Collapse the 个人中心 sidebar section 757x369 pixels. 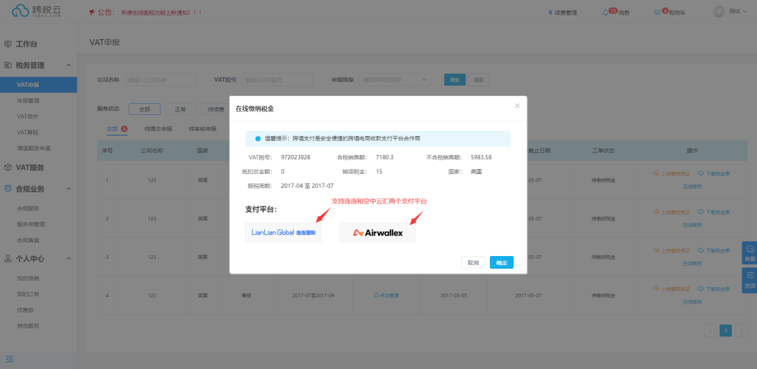click(68, 259)
